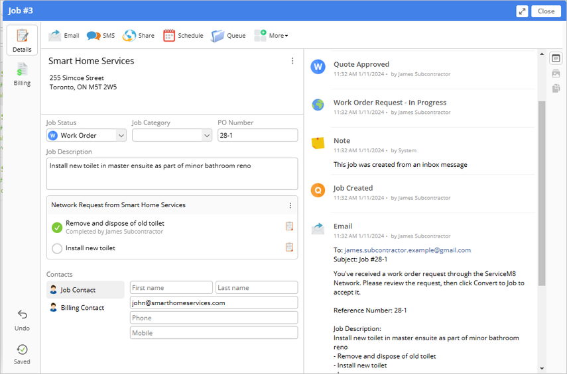Show the documents view icon in side strip
Viewport: 567px width, 374px height.
556,88
